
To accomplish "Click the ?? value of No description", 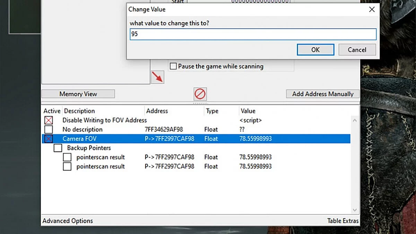I will click(x=242, y=130).
